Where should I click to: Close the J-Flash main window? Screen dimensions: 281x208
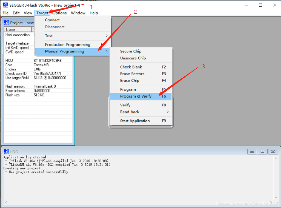tap(275, 5)
